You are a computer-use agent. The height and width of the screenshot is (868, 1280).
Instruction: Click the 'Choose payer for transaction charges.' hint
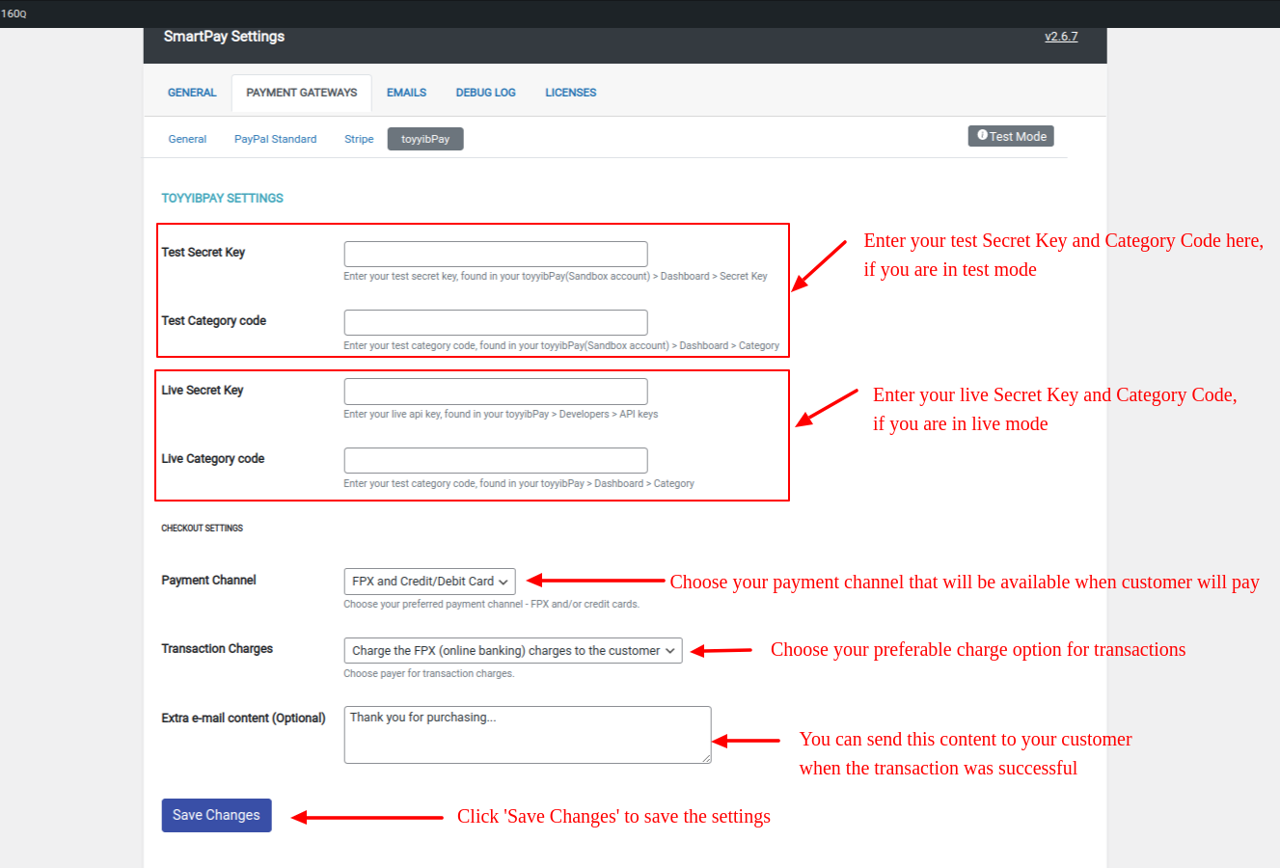428,673
